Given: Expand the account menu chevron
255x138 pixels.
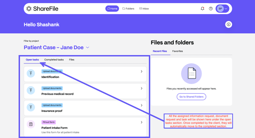Looking at the screenshot, I should pos(226,9).
